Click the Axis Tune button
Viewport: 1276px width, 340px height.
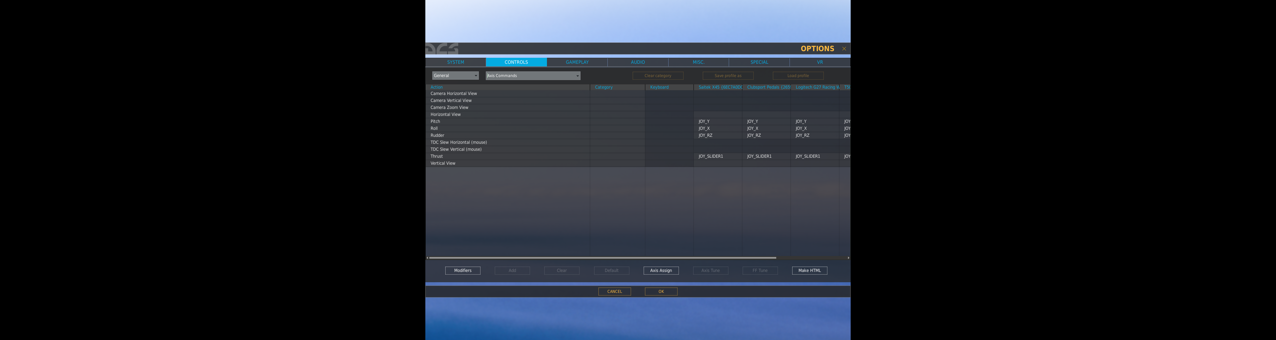(x=710, y=271)
